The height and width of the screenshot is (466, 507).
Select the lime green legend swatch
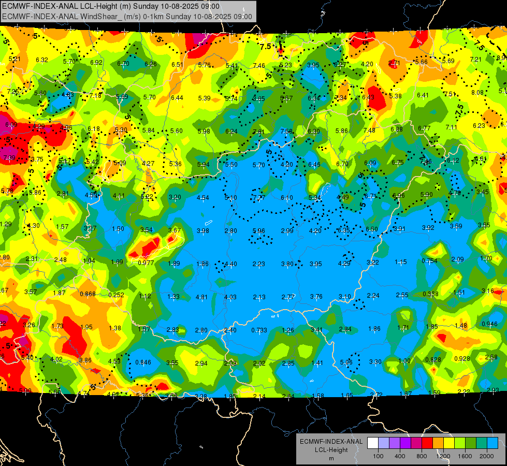(460, 443)
